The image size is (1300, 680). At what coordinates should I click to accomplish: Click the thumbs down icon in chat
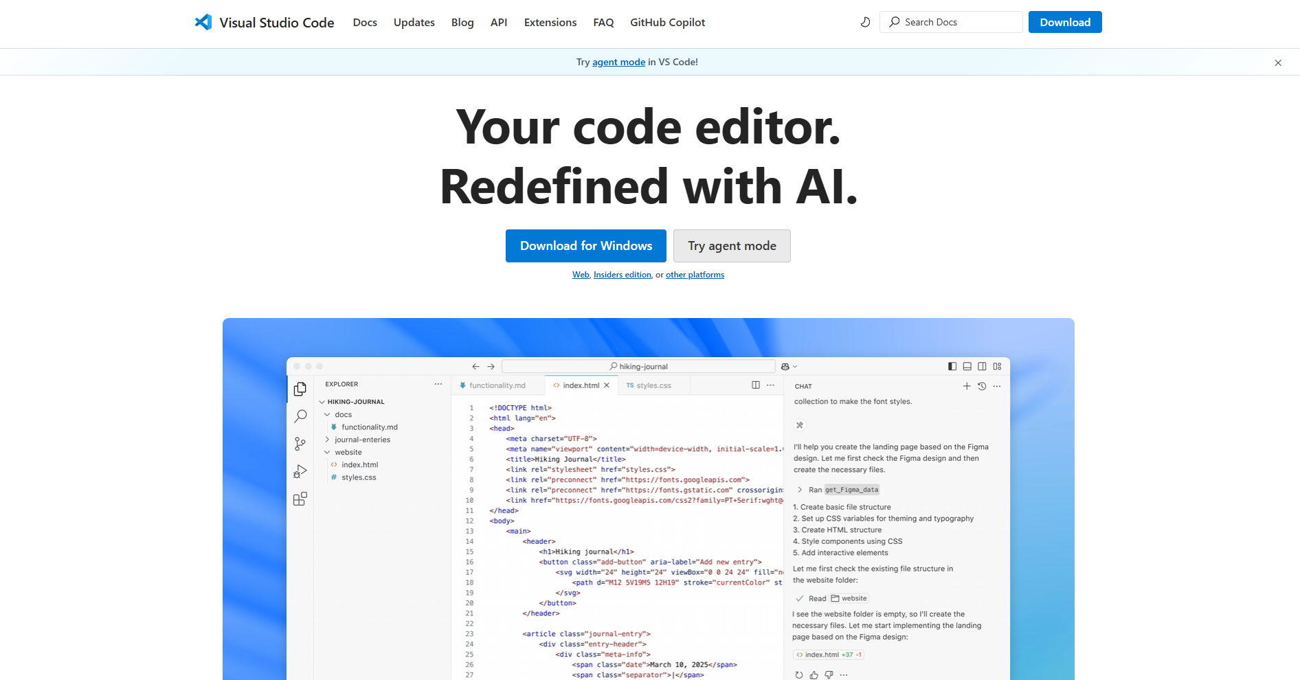pyautogui.click(x=829, y=675)
